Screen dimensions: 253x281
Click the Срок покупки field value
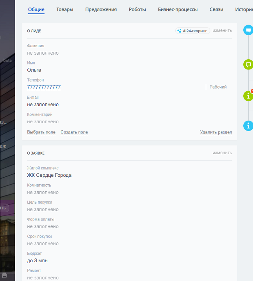tap(43, 244)
